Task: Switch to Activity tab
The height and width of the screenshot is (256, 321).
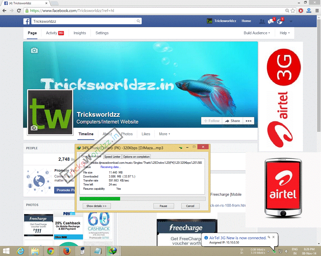Action: 55,33
